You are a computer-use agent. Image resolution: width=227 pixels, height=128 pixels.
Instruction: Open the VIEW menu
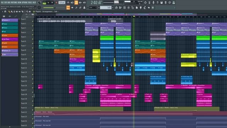tap(20, 2)
